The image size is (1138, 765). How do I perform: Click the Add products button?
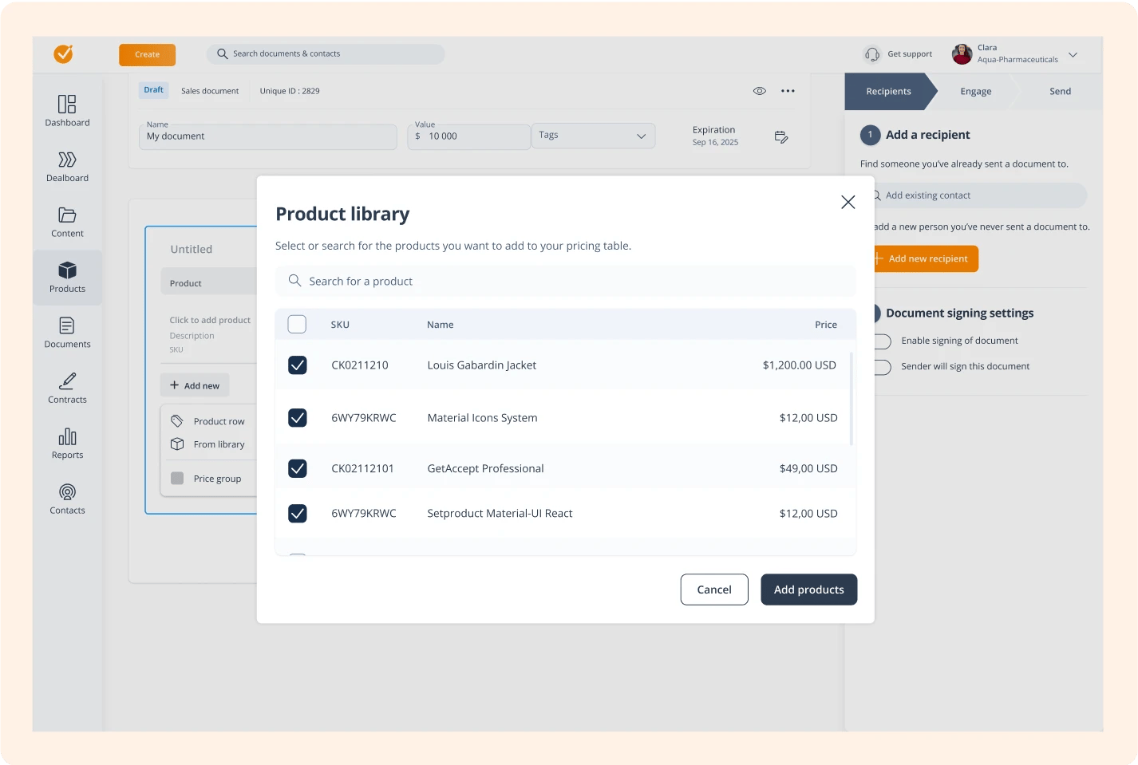[808, 590]
